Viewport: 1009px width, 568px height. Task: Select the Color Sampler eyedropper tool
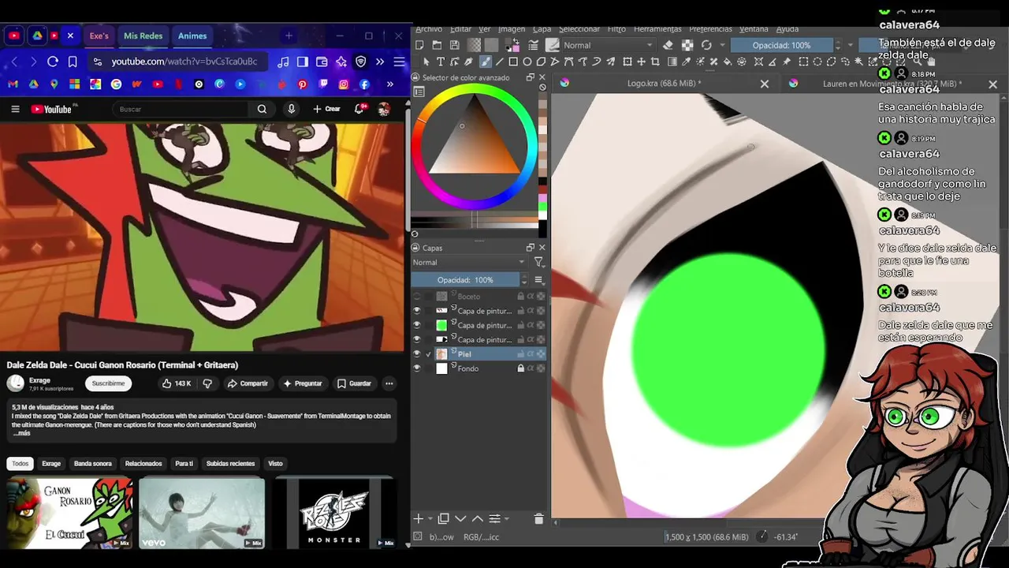(x=686, y=62)
